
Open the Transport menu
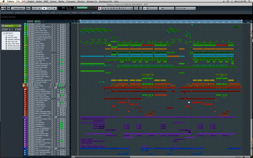71,1
